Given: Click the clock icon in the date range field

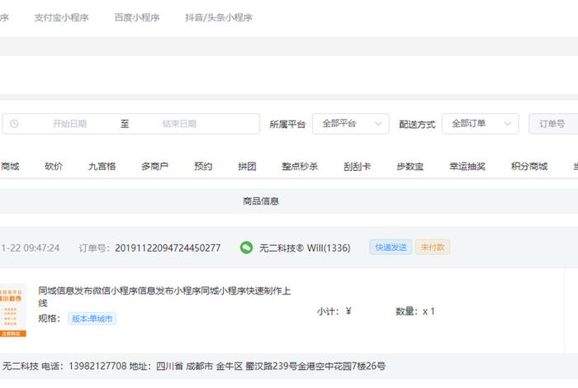Looking at the screenshot, I should pos(14,124).
